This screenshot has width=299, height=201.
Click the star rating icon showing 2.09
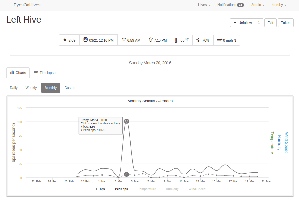pyautogui.click(x=65, y=40)
